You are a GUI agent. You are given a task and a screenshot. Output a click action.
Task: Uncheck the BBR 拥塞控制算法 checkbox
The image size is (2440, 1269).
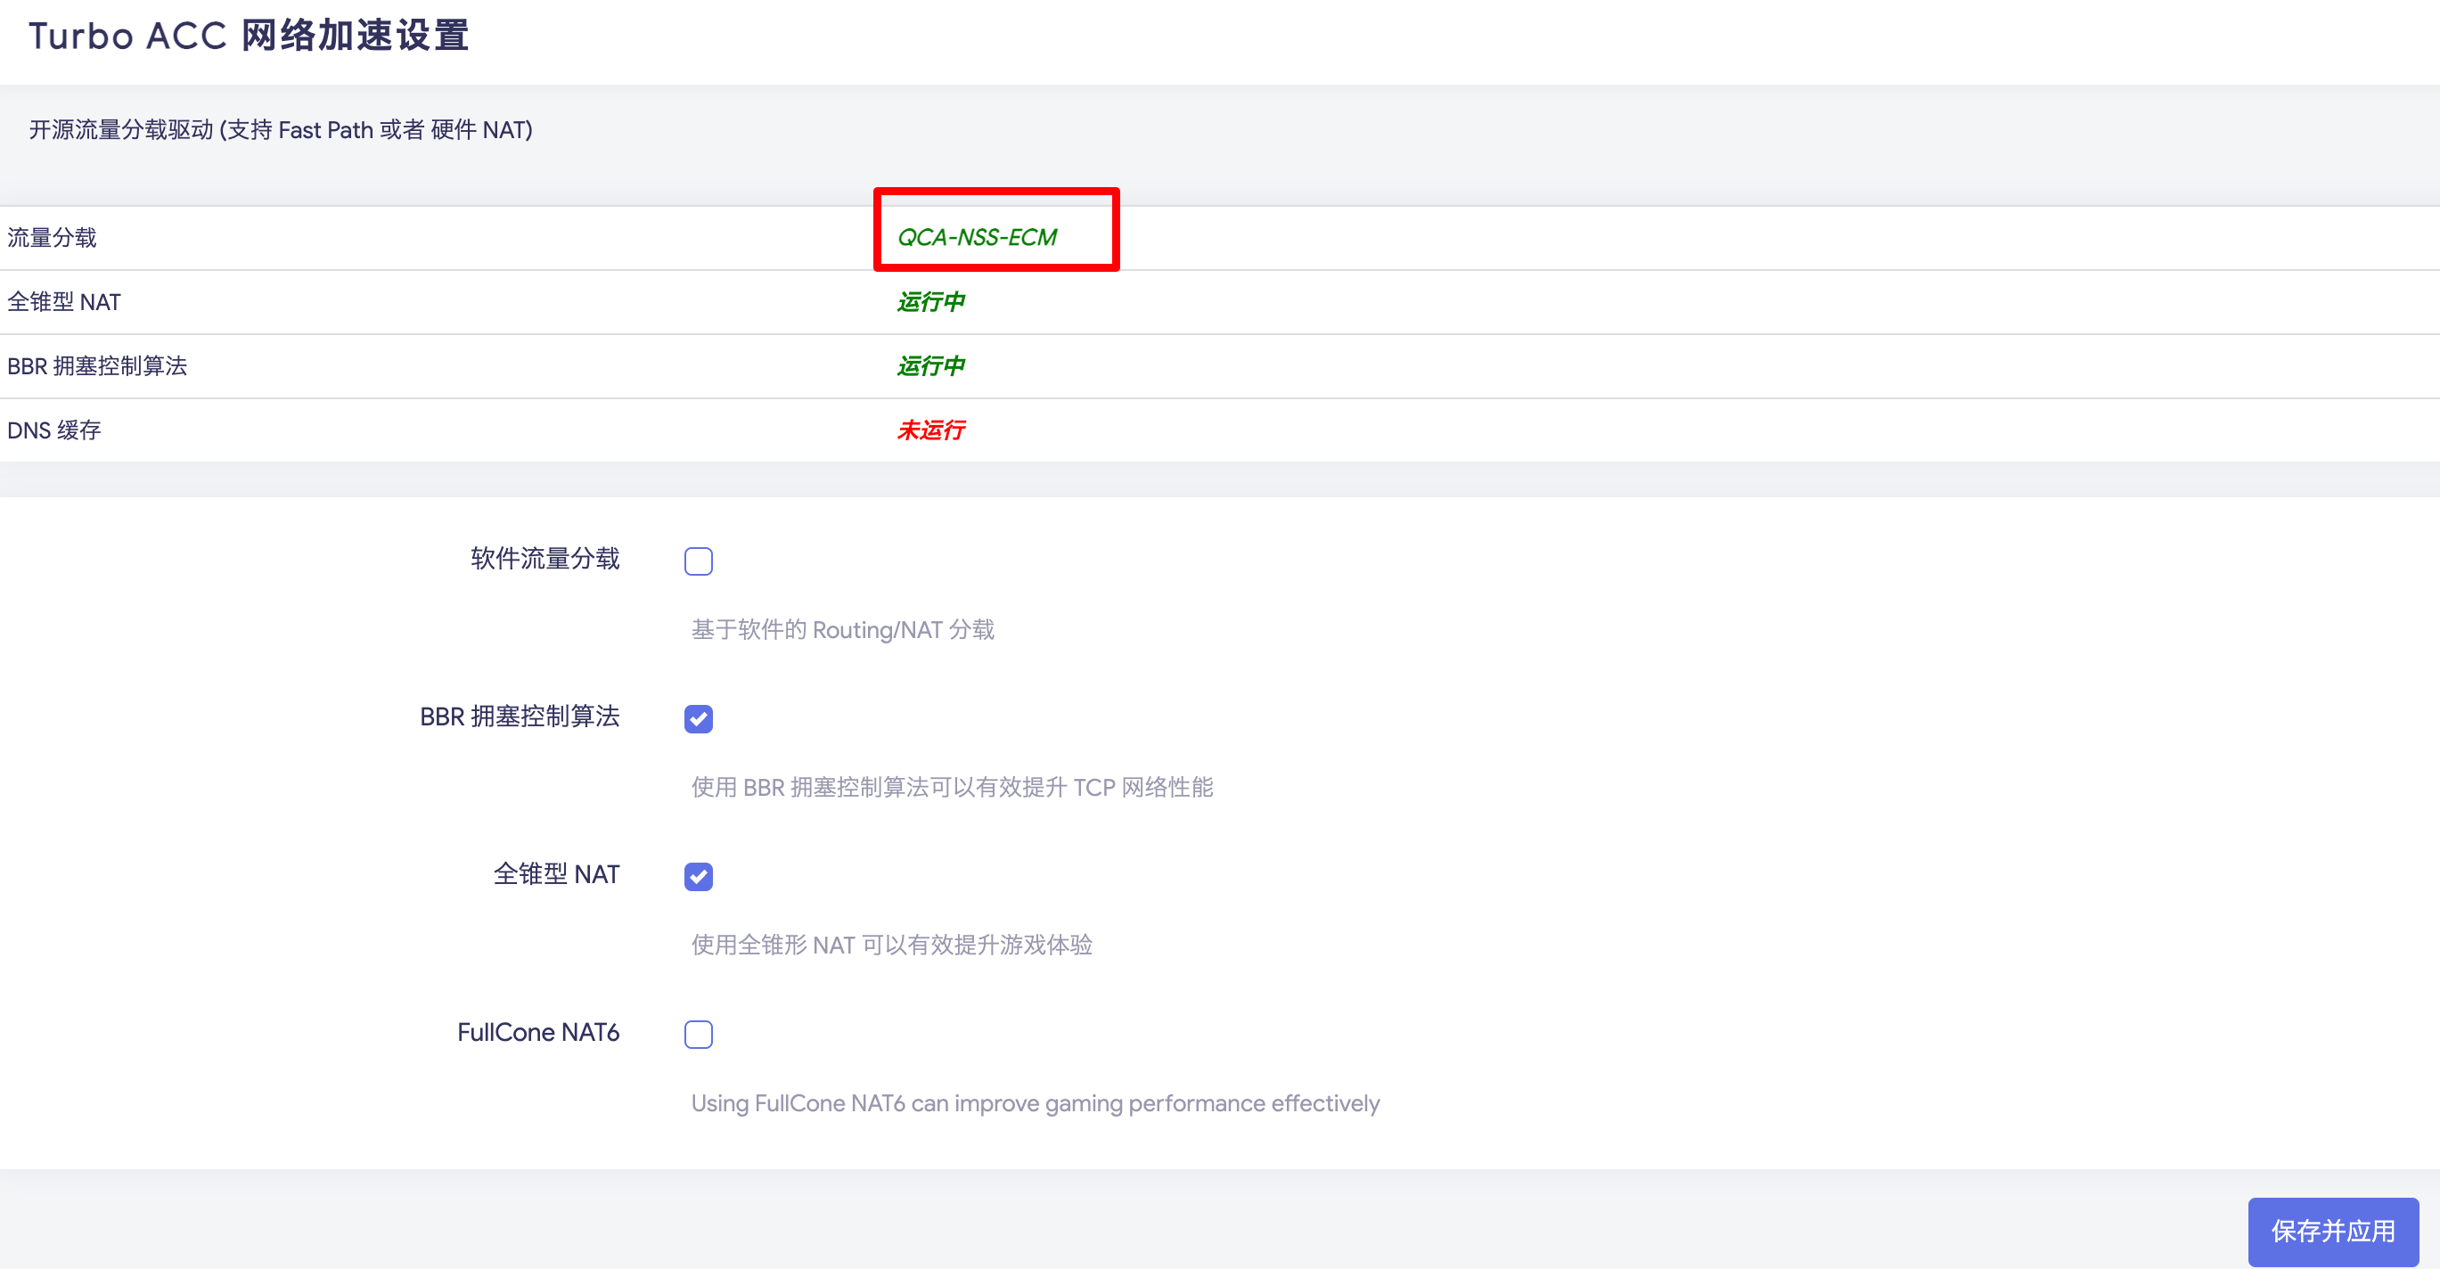click(698, 719)
